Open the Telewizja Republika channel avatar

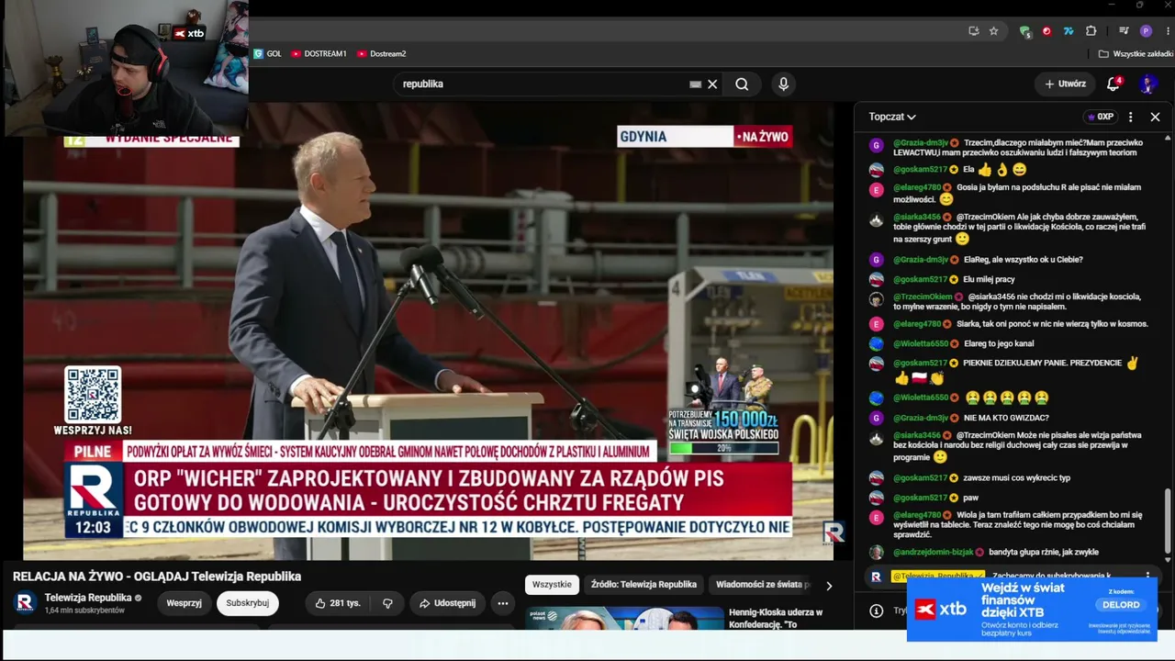[26, 602]
